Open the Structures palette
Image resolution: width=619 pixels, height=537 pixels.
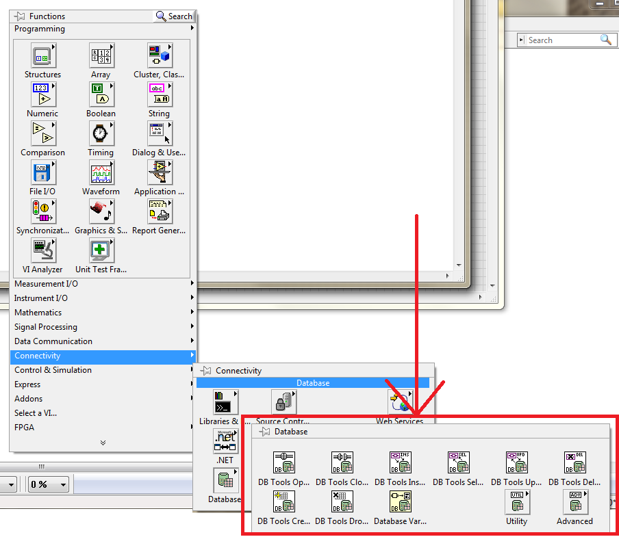[43, 55]
